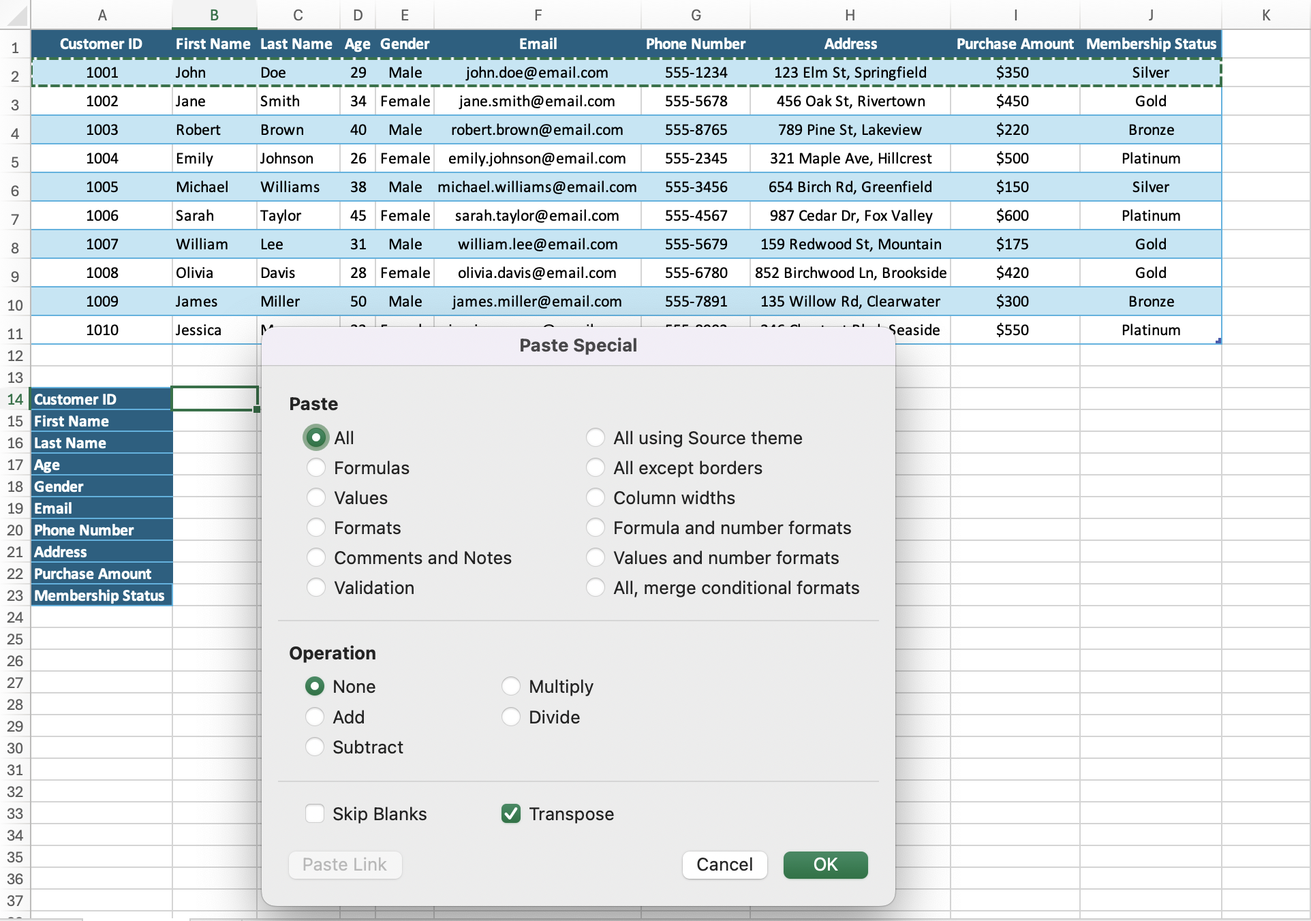Click the 135 Willow Rd, Clearwater cell
This screenshot has height=921, width=1311.
click(x=850, y=301)
